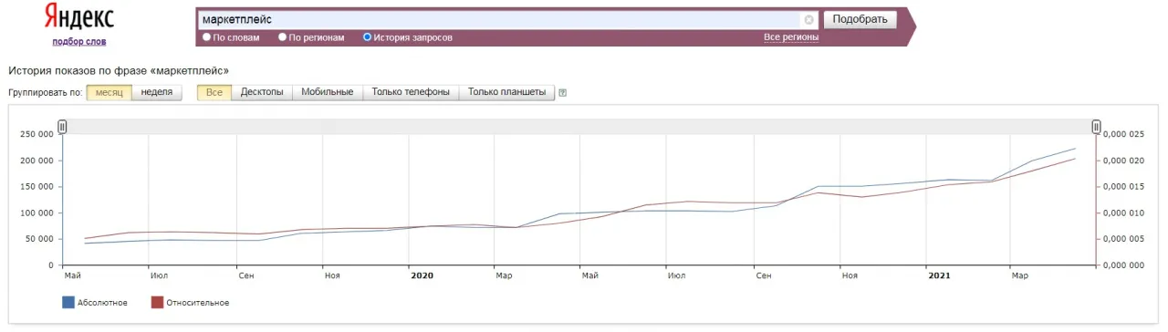Grab the right chart range slider handle

pos(1096,127)
